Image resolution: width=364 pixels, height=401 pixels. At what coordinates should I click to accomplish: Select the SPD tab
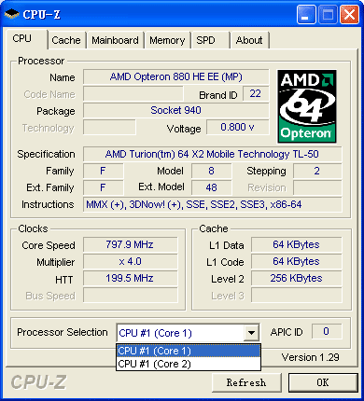[210, 40]
